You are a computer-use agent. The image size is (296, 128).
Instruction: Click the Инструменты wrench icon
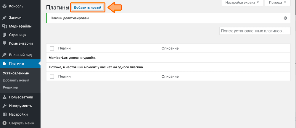coord(4,106)
